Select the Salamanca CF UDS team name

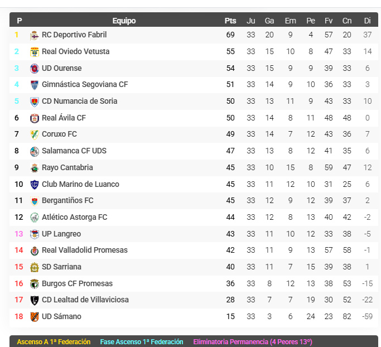74,151
